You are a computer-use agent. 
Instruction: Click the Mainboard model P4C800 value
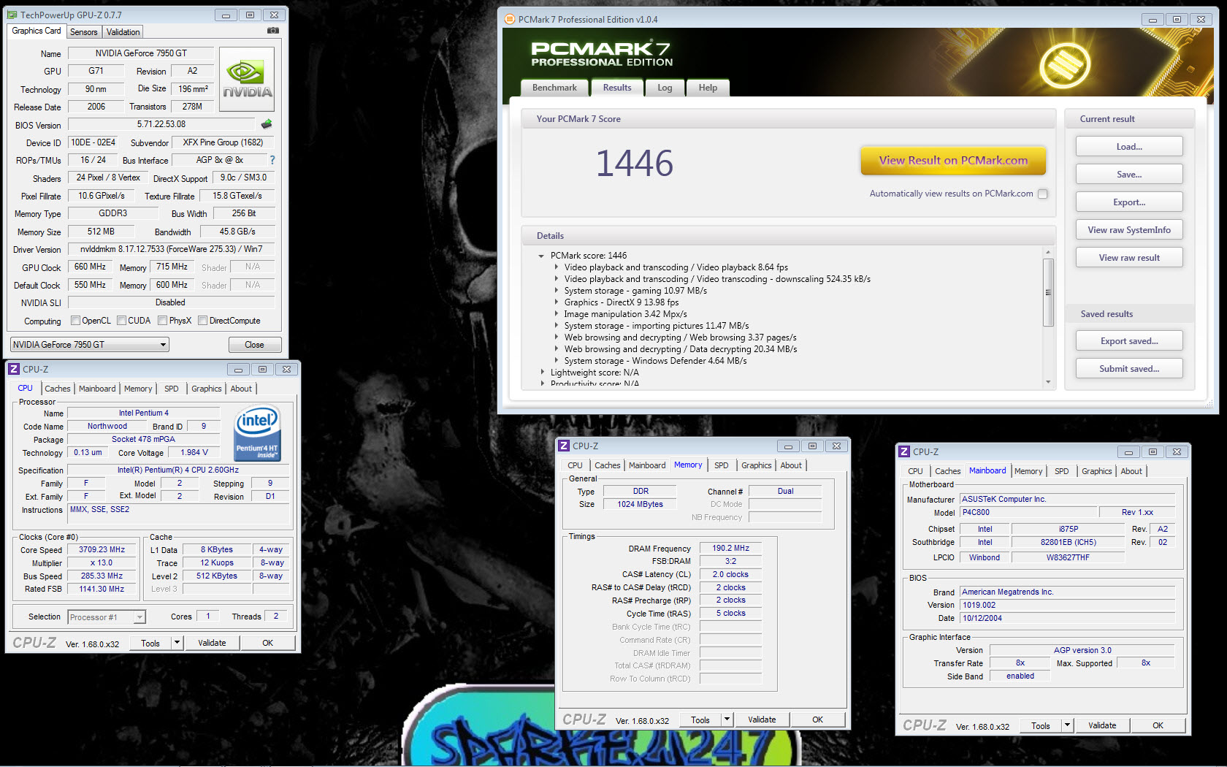click(1028, 512)
